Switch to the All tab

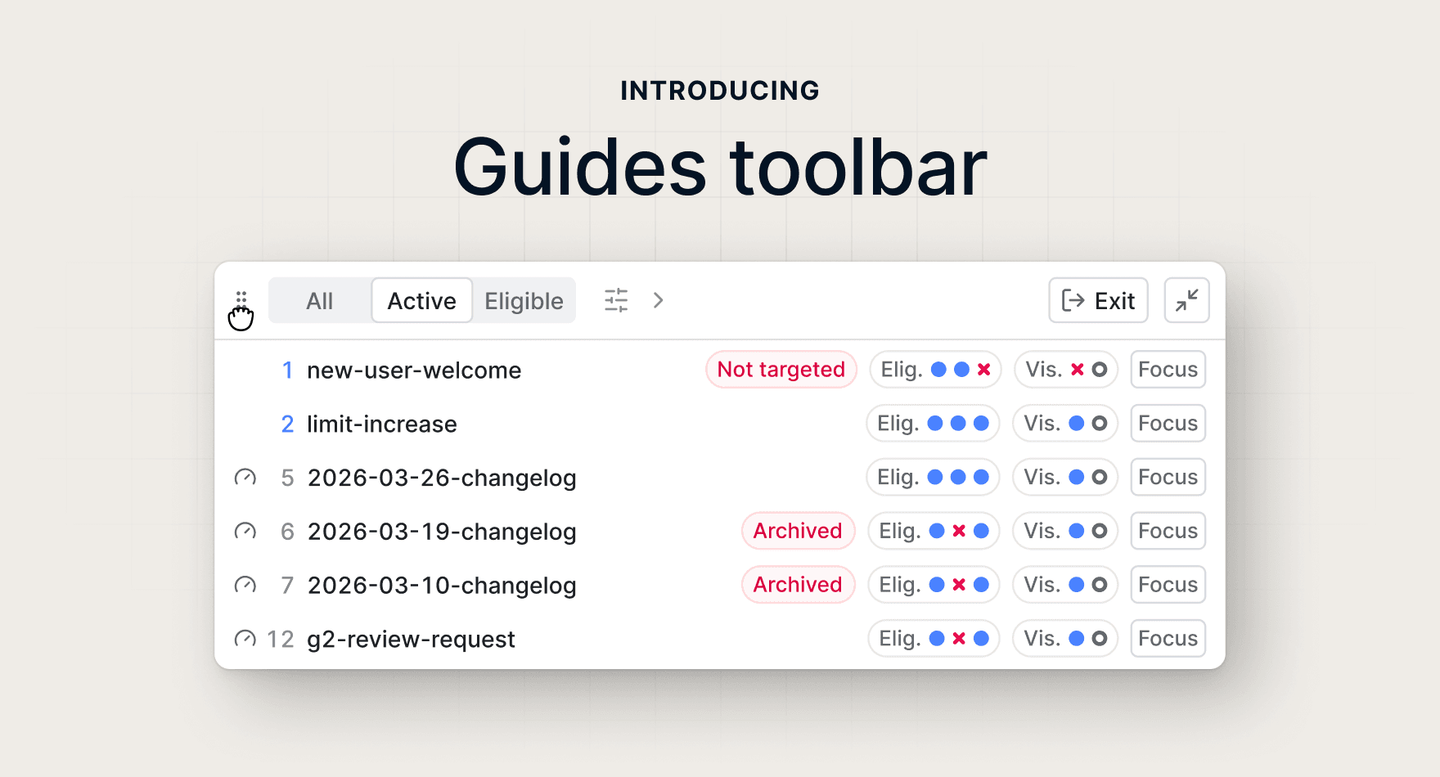319,301
